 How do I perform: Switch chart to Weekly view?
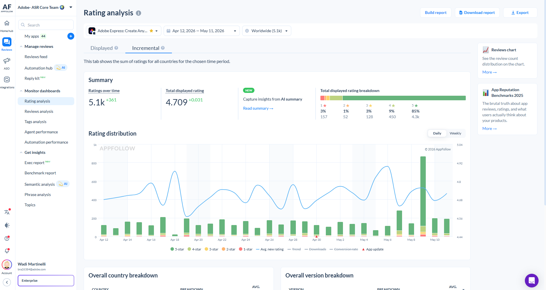click(x=455, y=133)
